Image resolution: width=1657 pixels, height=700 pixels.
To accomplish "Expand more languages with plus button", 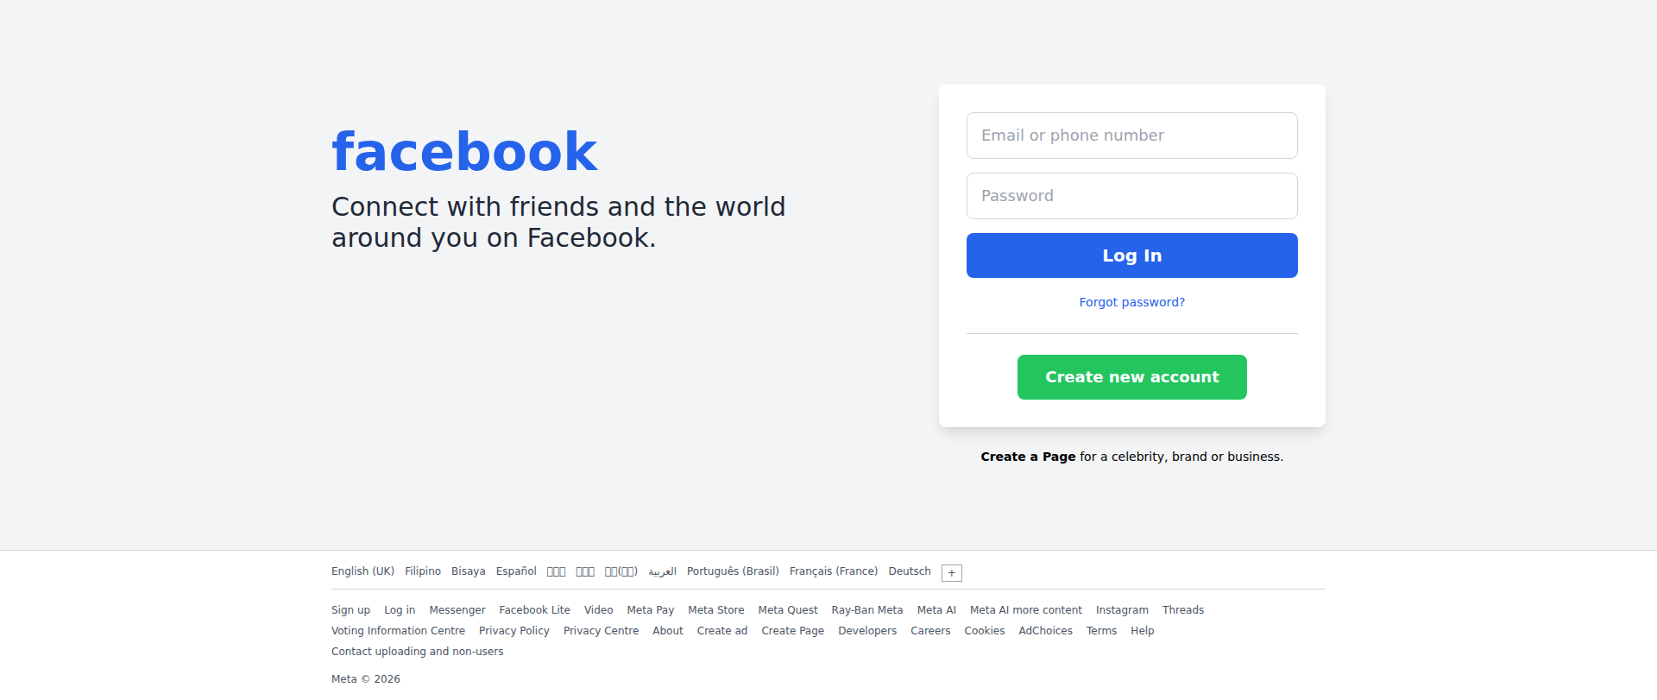I will coord(951,573).
